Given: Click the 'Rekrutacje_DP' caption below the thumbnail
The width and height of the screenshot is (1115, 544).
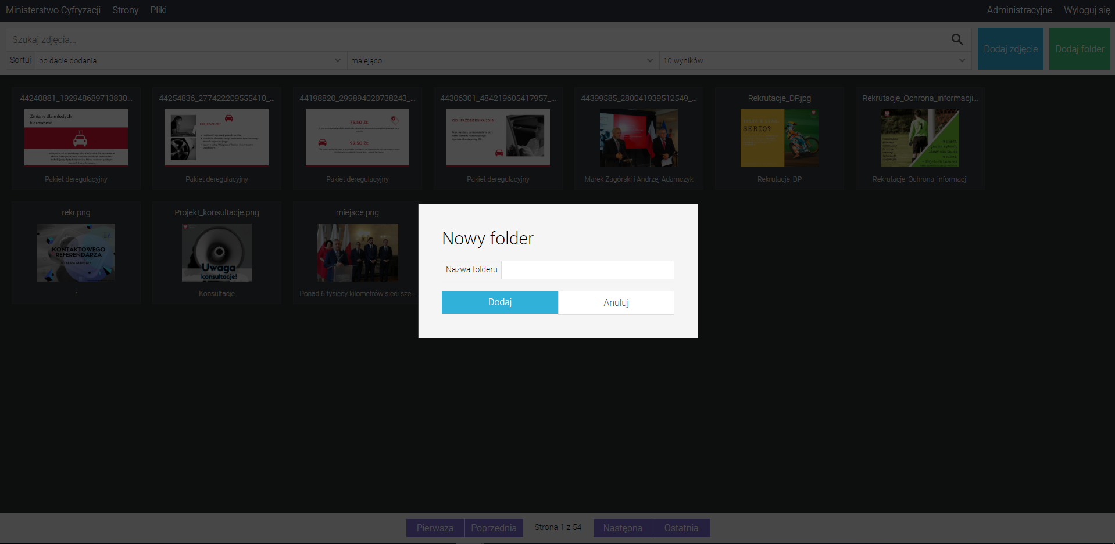Looking at the screenshot, I should (780, 179).
